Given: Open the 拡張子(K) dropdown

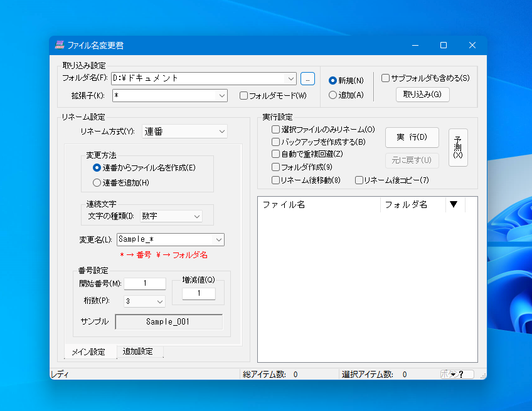Looking at the screenshot, I should tap(222, 96).
